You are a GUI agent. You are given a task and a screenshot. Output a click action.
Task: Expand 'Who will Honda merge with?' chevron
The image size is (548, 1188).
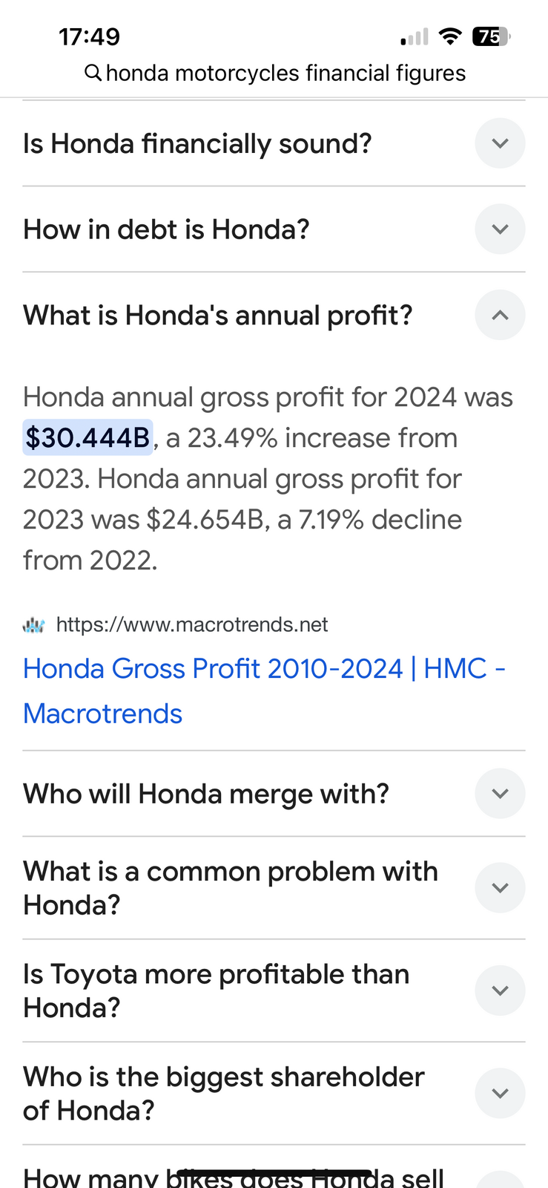click(500, 794)
